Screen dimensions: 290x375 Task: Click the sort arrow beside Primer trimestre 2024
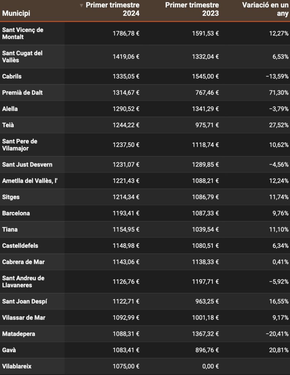(x=82, y=5)
